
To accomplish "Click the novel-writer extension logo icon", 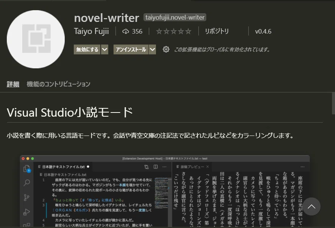I will pyautogui.click(x=36, y=39).
